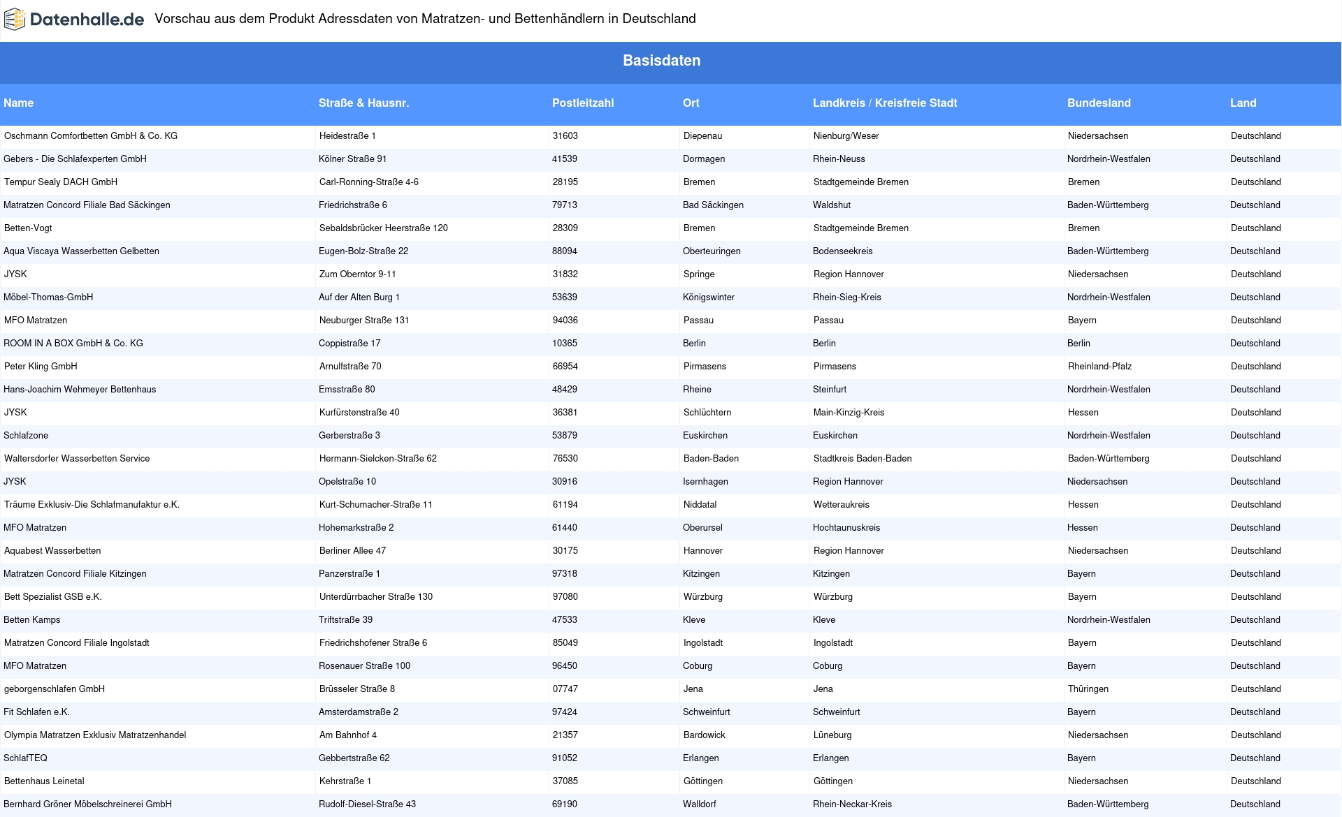Select Gebers - Die Schlafexperten GmbH
Viewport: 1342px width, 817px height.
click(x=75, y=159)
